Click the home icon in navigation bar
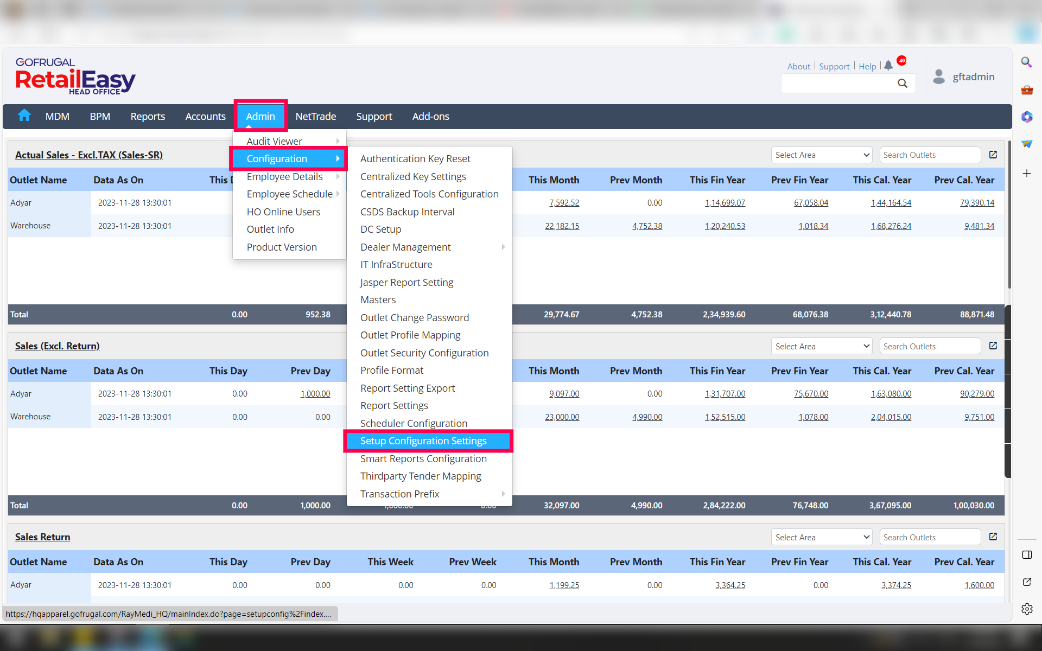1042x651 pixels. (x=24, y=116)
